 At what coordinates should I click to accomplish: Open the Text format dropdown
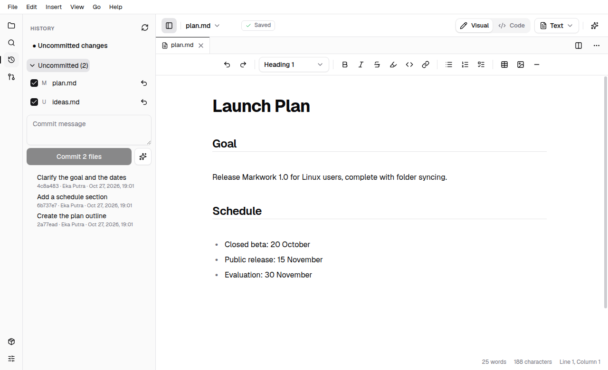[556, 26]
